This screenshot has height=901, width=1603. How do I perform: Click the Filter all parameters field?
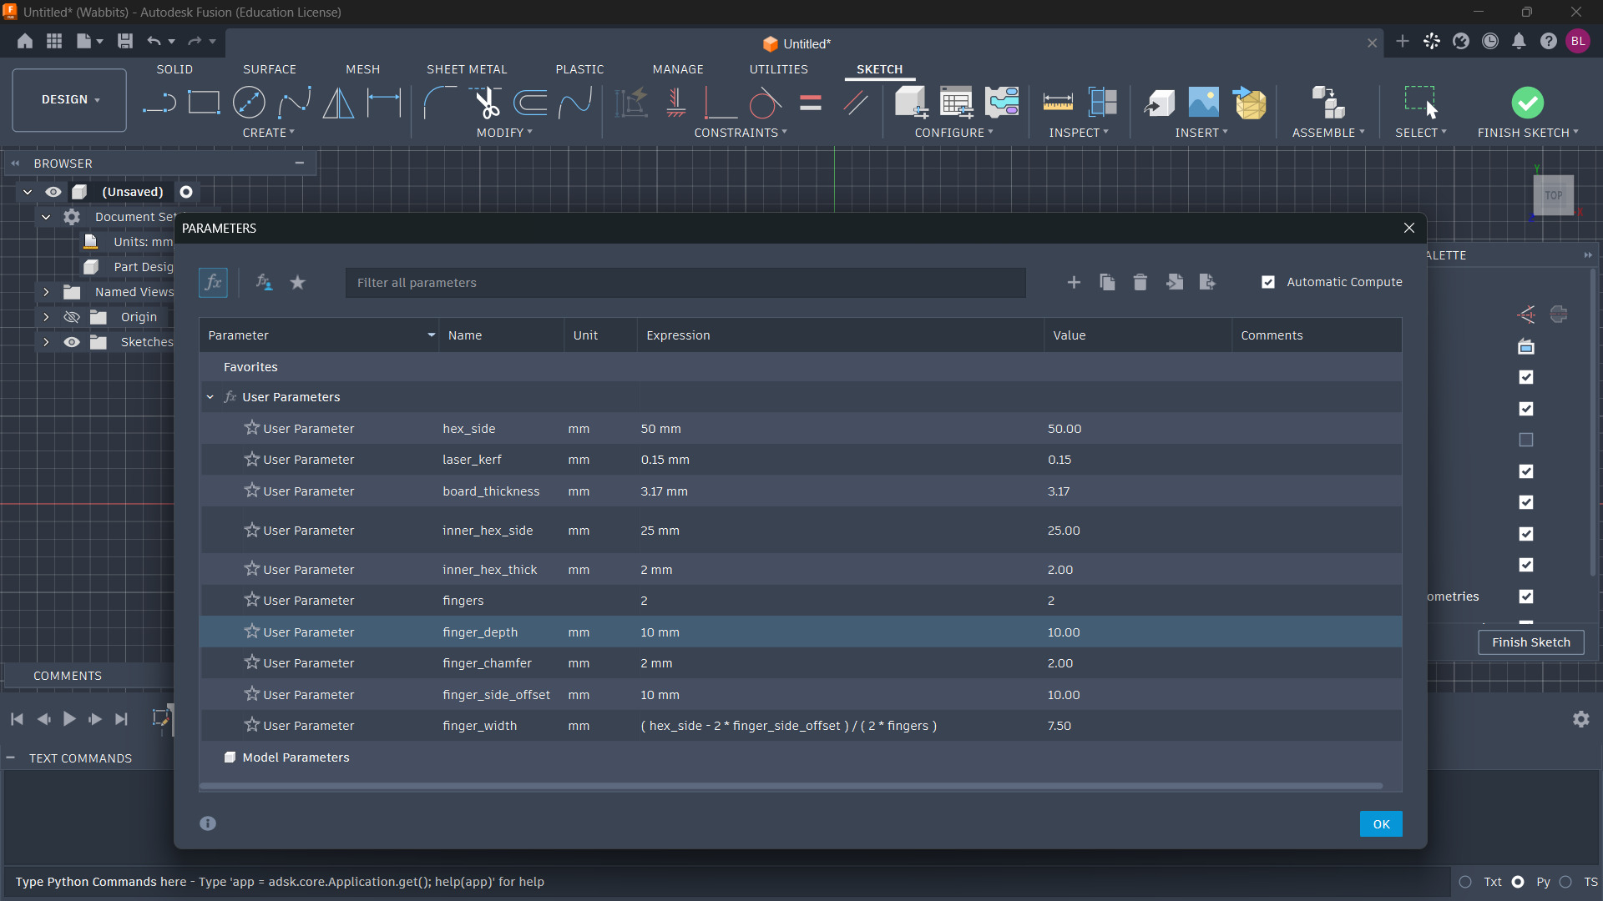point(685,283)
